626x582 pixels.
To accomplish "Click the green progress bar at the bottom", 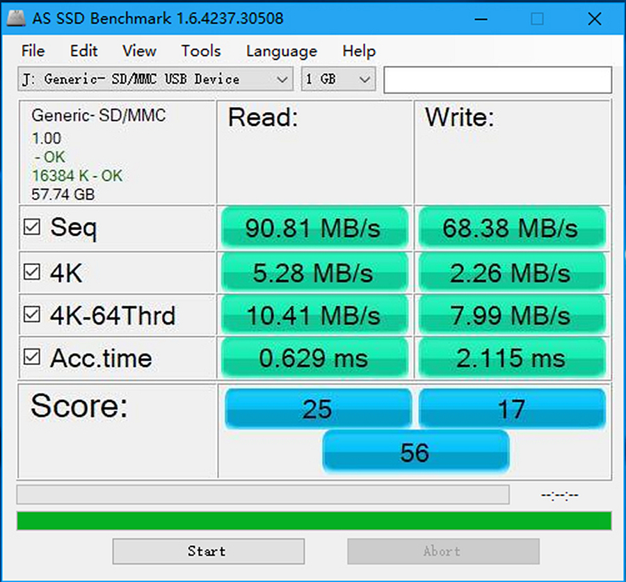I will coord(313,522).
